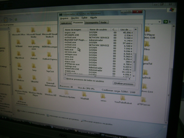This screenshot has width=184, height=138.
Task: Switch to the Aplicativos tab
Action: click(66, 23)
